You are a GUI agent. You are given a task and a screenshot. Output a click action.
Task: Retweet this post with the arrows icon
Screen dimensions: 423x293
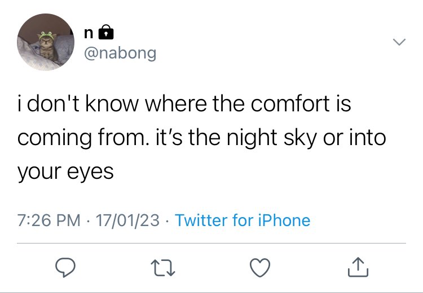pyautogui.click(x=162, y=268)
